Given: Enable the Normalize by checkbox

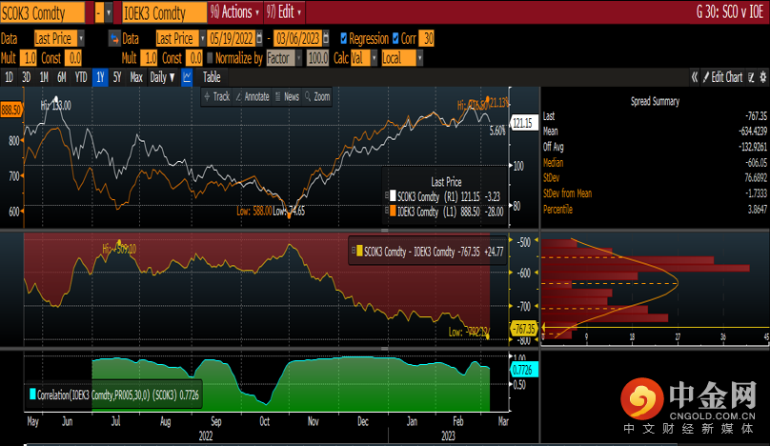Looking at the screenshot, I should (x=211, y=58).
